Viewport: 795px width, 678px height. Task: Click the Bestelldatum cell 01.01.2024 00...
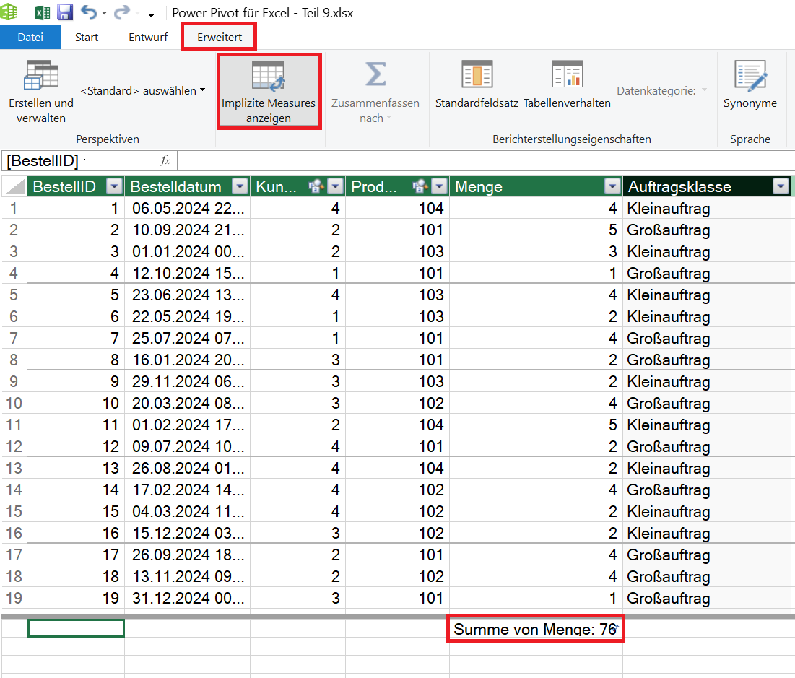point(188,251)
